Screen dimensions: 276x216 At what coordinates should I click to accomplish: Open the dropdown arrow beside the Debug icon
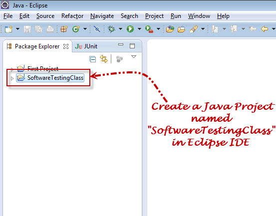120,29
